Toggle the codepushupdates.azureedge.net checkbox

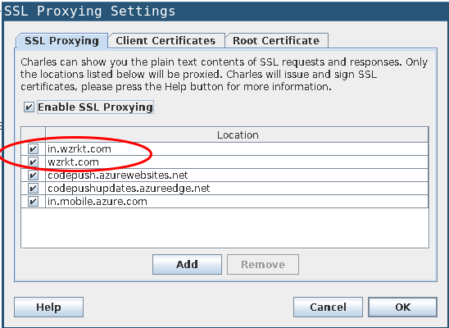[33, 189]
